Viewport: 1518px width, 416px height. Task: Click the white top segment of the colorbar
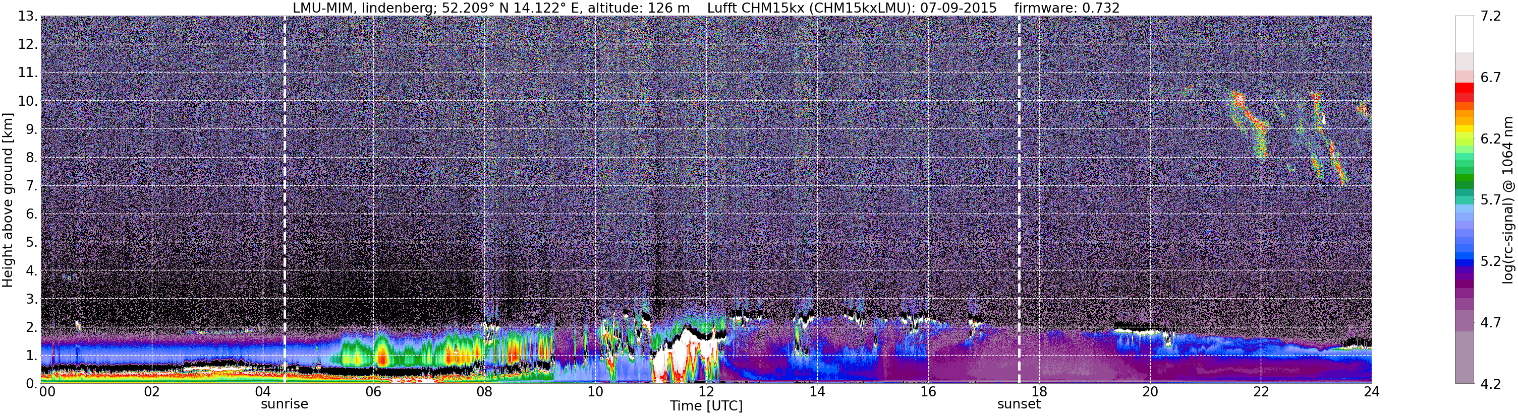pyautogui.click(x=1465, y=34)
